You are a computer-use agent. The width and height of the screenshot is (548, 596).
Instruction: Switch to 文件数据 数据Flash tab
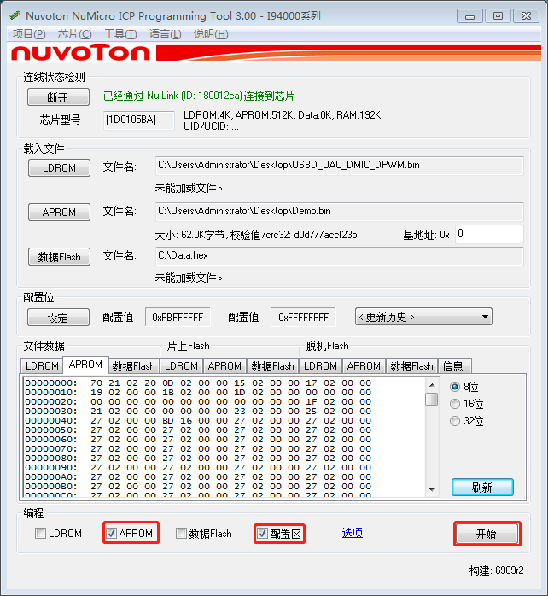pyautogui.click(x=134, y=366)
